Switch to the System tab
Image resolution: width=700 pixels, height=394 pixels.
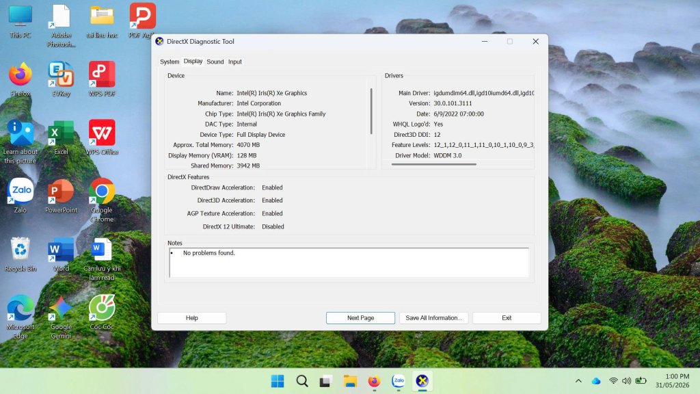coord(170,62)
